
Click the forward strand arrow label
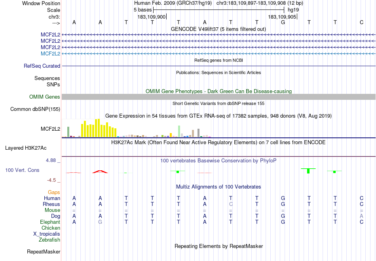coord(56,23)
